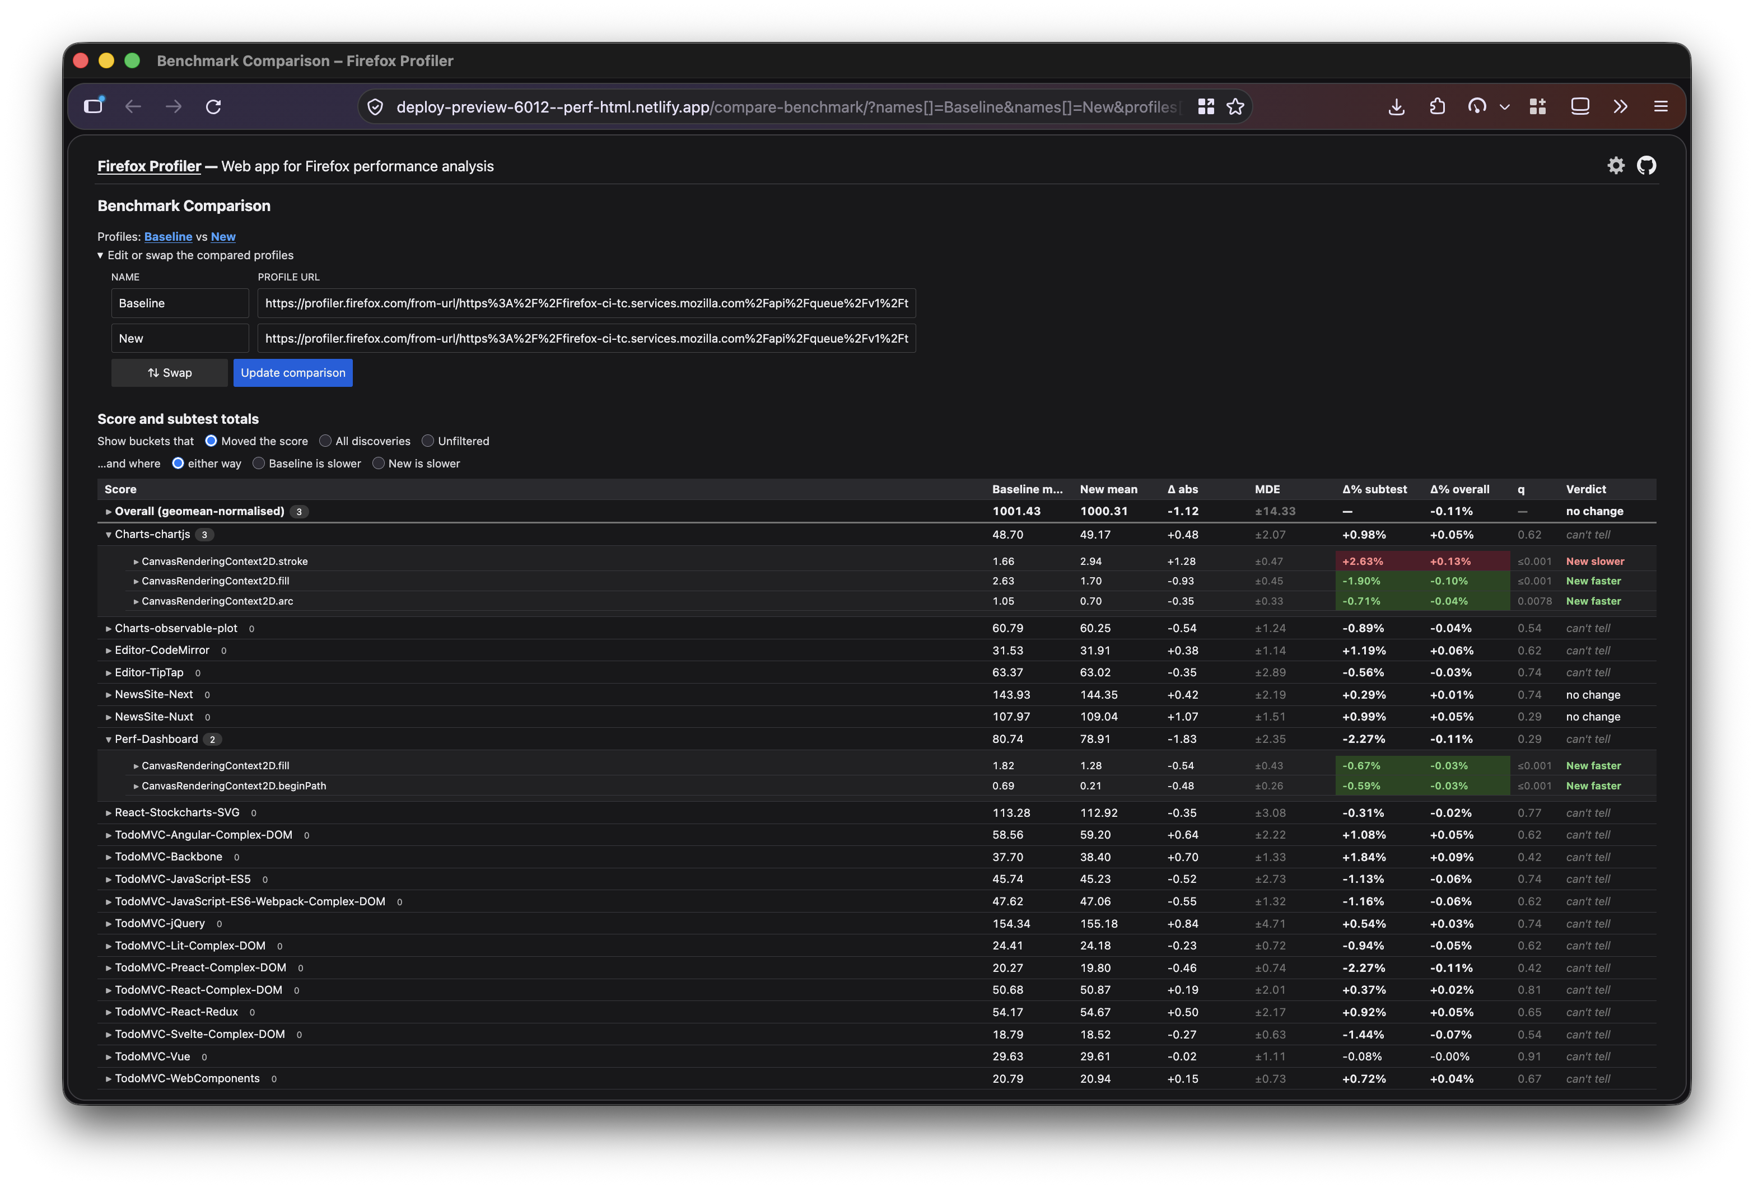
Task: Open the tracking protection shield icon
Action: [375, 107]
